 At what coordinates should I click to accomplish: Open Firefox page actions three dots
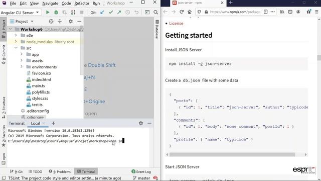(x=273, y=12)
